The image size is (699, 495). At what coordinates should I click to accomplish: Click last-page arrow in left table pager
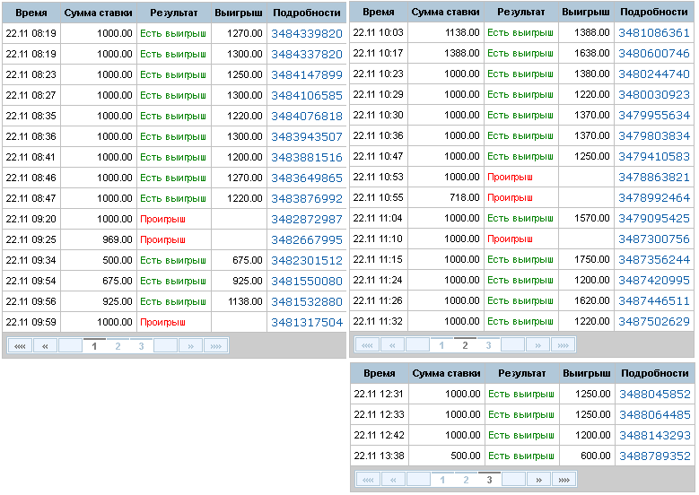214,346
